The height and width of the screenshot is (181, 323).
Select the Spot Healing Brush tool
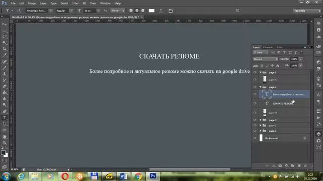pos(5,61)
